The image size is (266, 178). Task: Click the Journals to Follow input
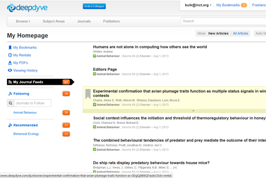tap(33, 103)
